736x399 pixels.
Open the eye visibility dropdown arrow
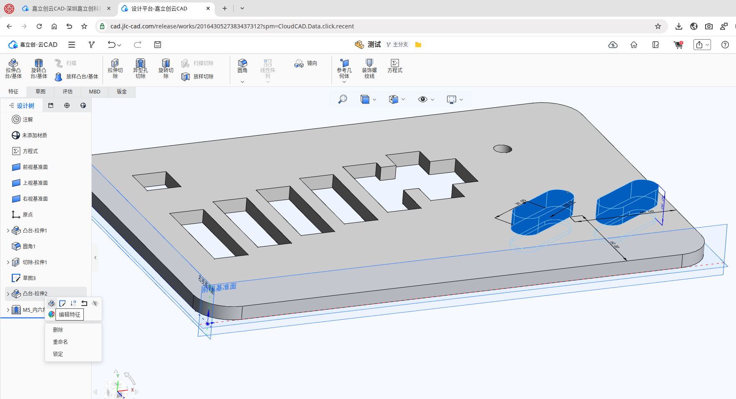pyautogui.click(x=432, y=99)
